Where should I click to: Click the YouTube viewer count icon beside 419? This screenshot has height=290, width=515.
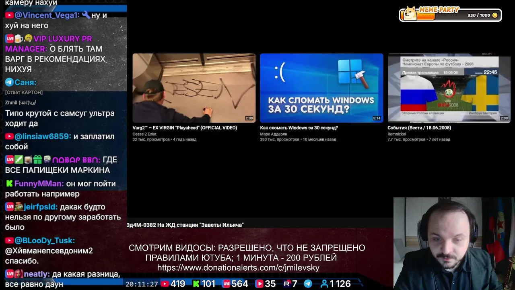165,284
